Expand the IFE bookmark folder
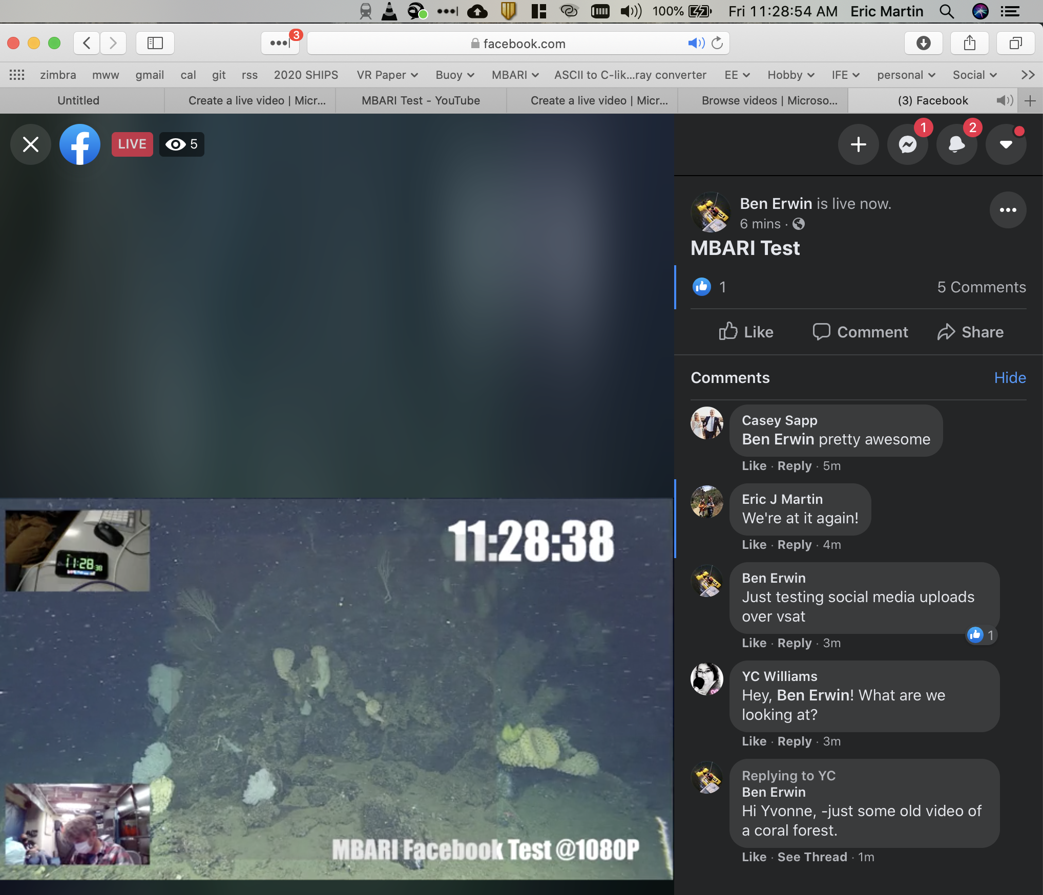Image resolution: width=1043 pixels, height=895 pixels. (x=846, y=75)
